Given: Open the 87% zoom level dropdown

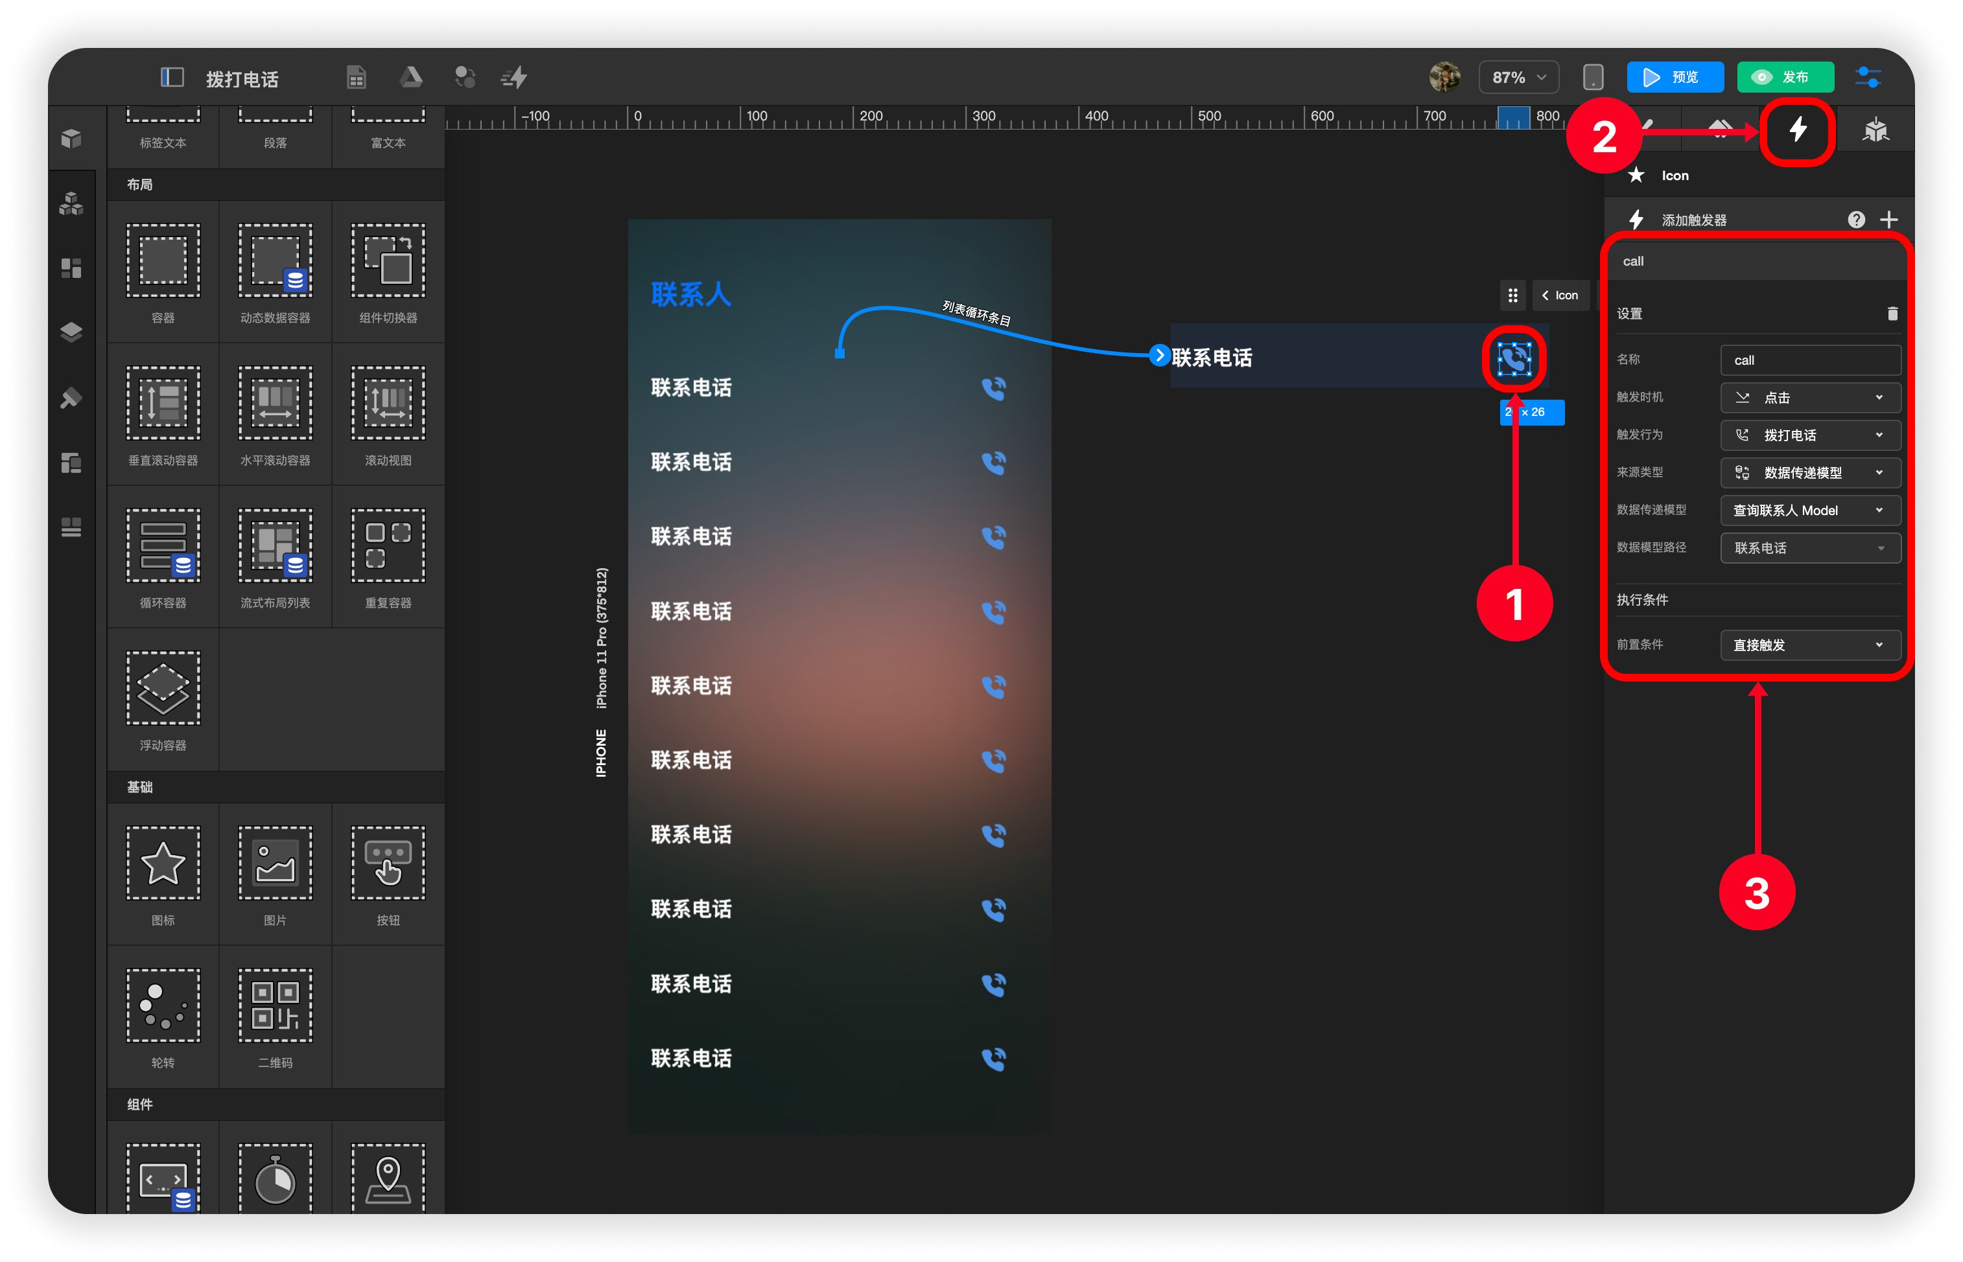Looking at the screenshot, I should click(x=1518, y=77).
